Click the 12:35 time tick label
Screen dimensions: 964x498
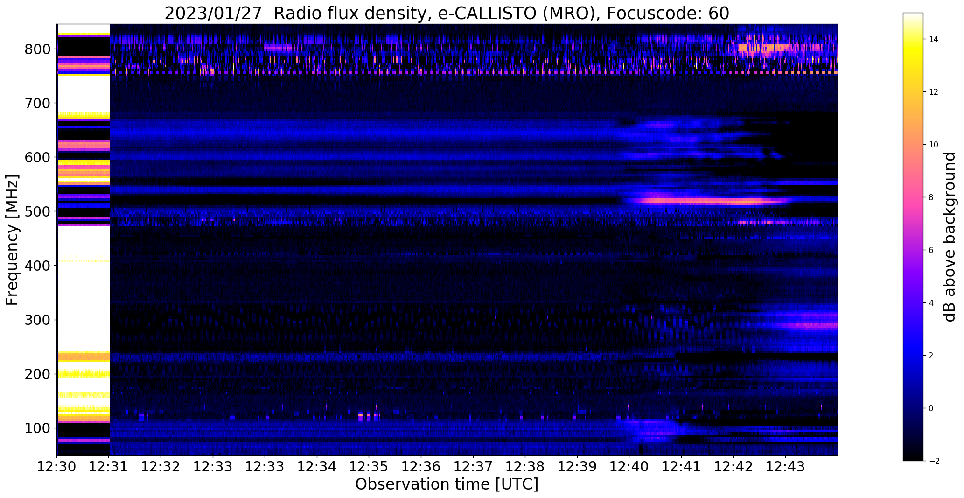[369, 467]
